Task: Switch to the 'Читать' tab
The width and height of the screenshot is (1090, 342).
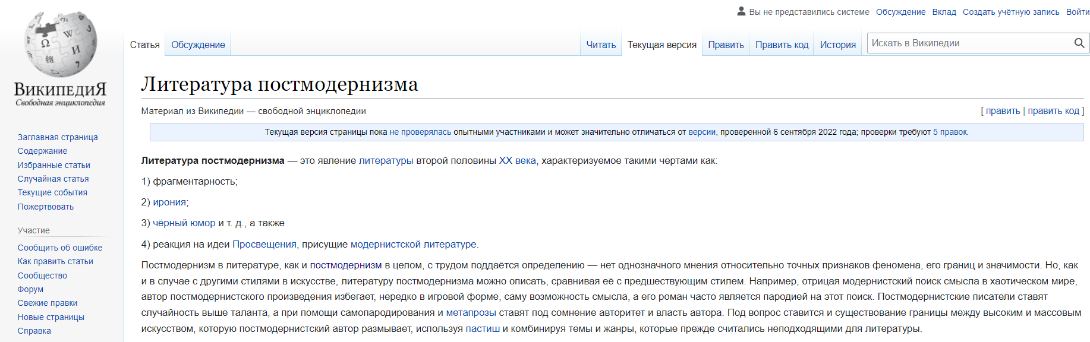Action: pos(601,45)
